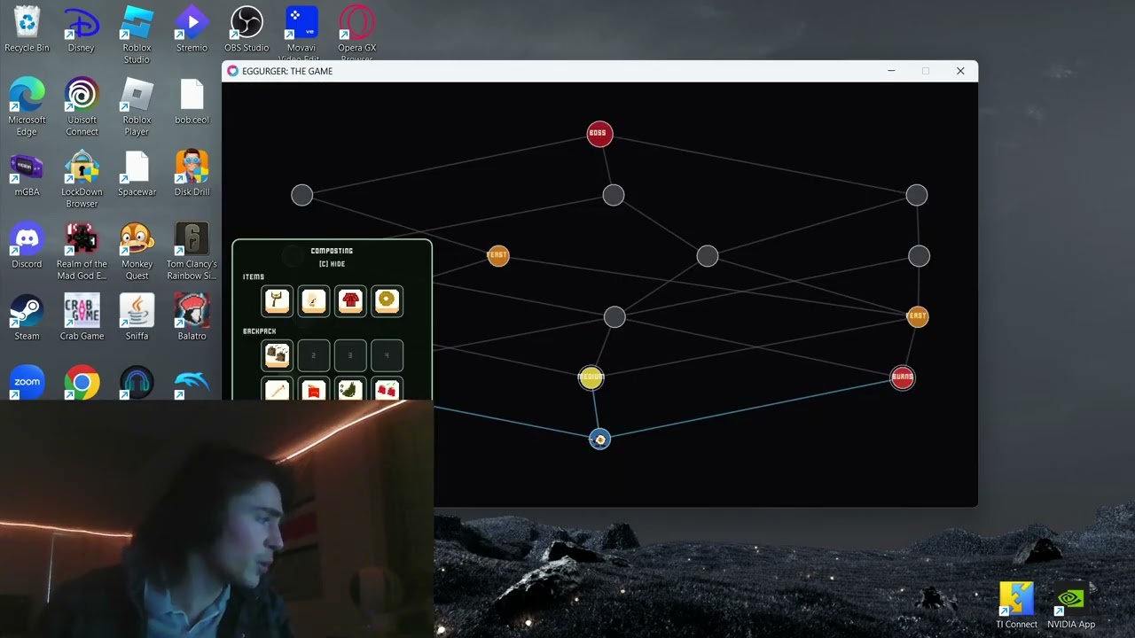Pick the FEAST node beside the Composting panel
1135x638 pixels.
(x=498, y=256)
